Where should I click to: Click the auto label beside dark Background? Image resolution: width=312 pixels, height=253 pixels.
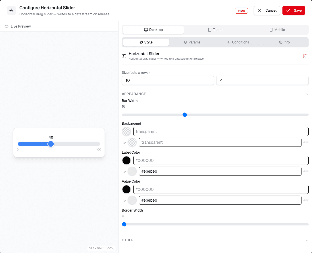click(306, 142)
